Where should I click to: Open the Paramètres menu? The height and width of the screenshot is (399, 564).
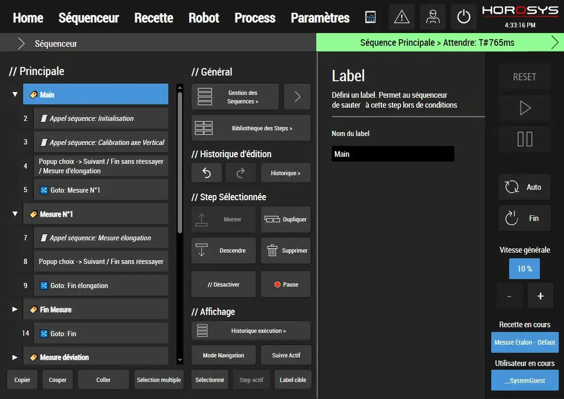click(x=320, y=17)
